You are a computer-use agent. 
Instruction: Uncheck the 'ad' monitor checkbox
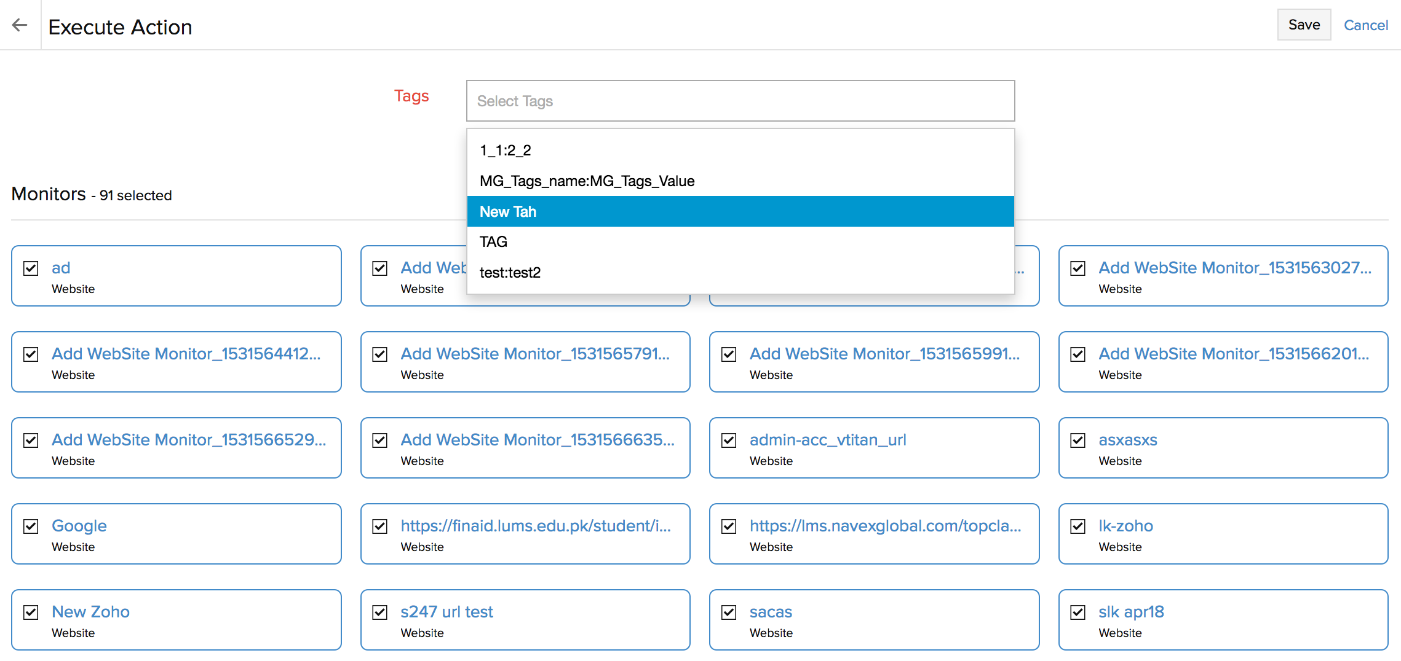(31, 268)
